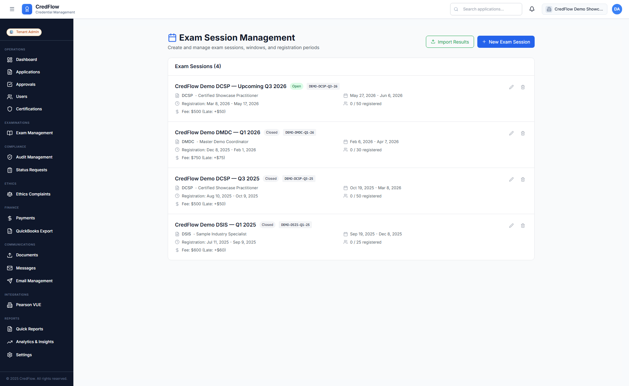Click the Ethics Complaints scales icon
This screenshot has height=386, width=629.
pos(10,194)
